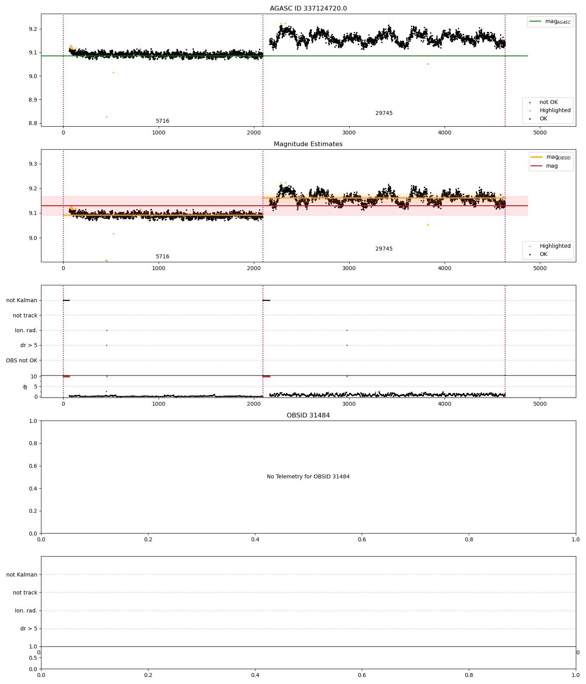Screen dimensions: 586x684
Task: Click the "5000" x-tick in the top plot
Action: (540, 133)
